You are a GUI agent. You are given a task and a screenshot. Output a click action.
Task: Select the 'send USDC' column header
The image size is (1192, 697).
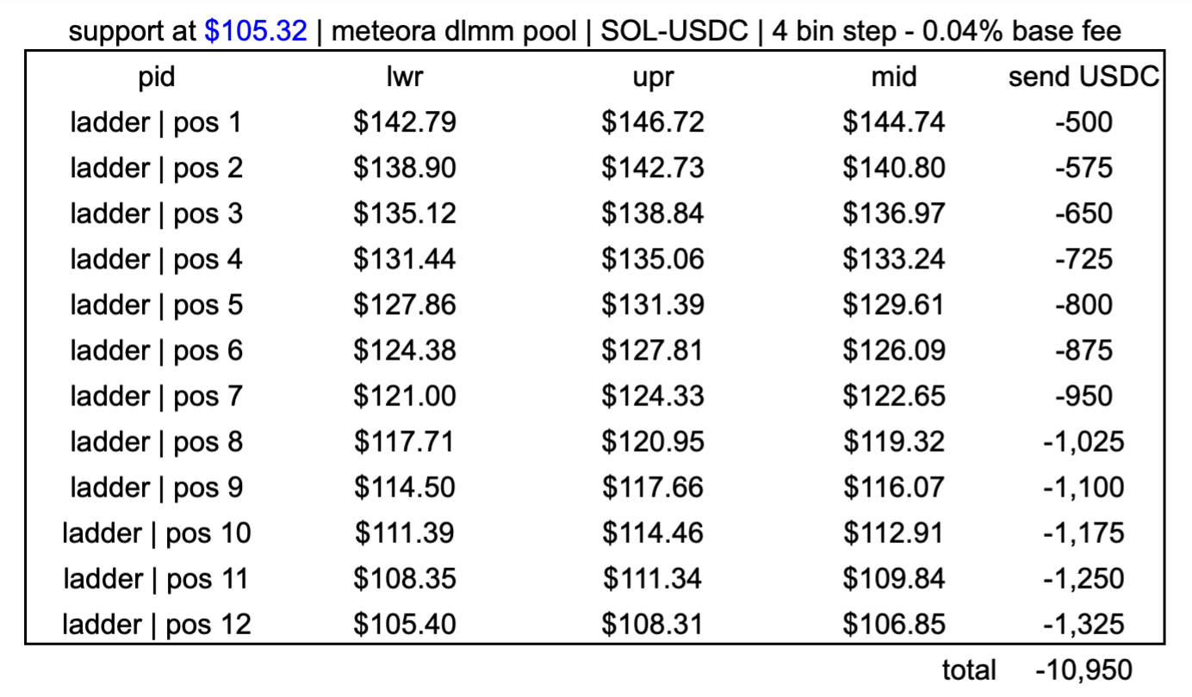coord(1083,77)
